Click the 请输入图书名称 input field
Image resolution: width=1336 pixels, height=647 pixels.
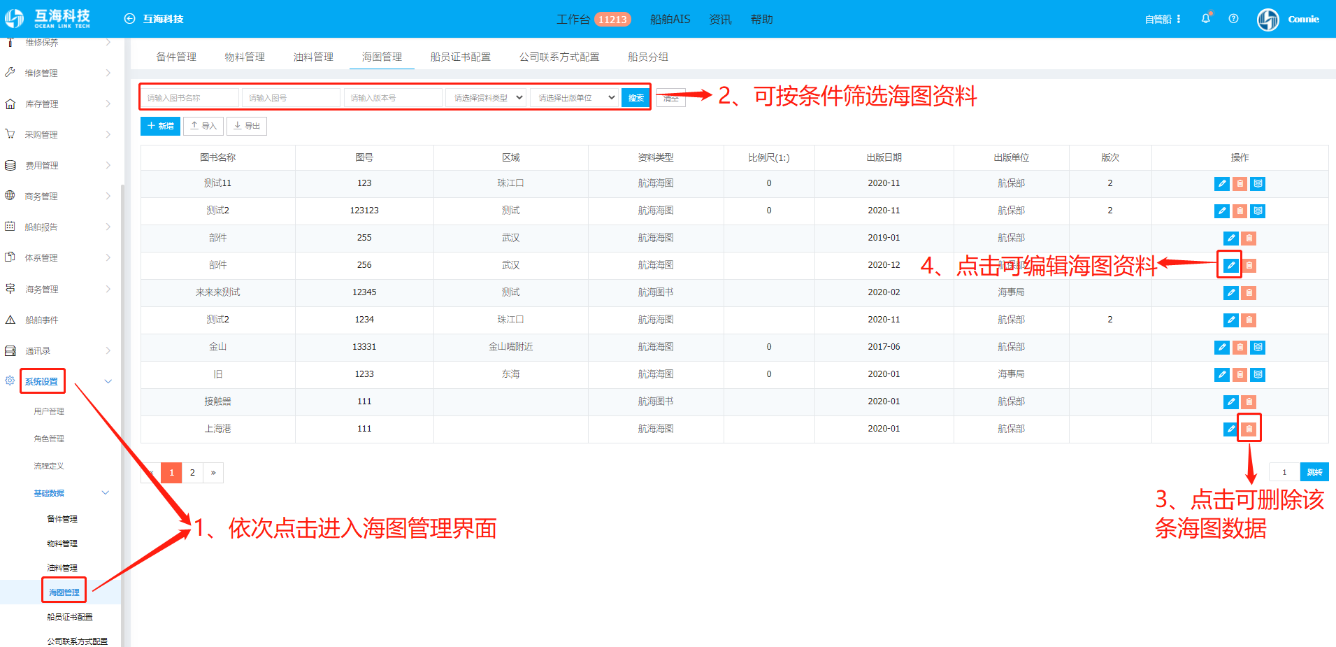coord(189,98)
